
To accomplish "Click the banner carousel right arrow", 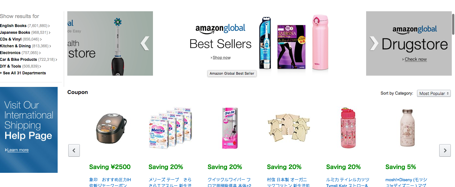I will point(374,43).
